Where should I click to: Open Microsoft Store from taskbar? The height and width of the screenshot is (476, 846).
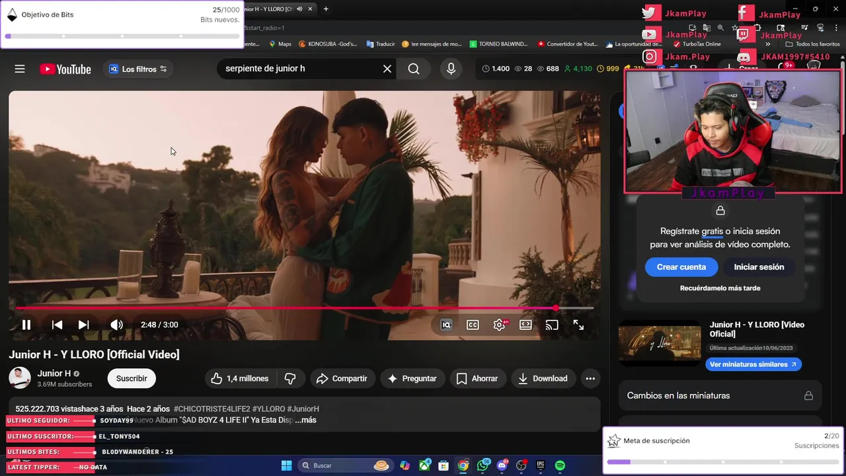click(443, 465)
